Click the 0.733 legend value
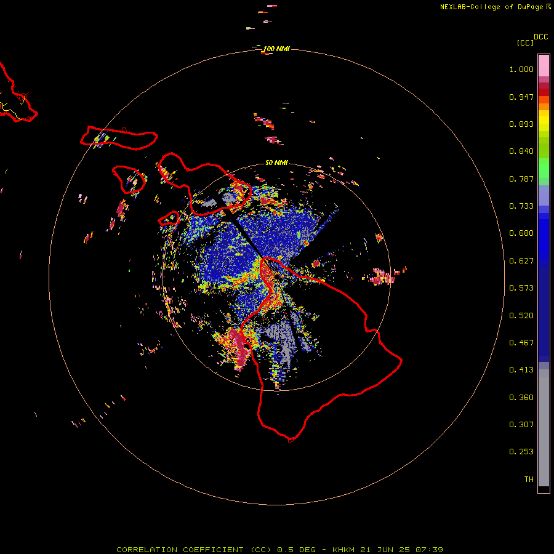The image size is (554, 554). (521, 206)
